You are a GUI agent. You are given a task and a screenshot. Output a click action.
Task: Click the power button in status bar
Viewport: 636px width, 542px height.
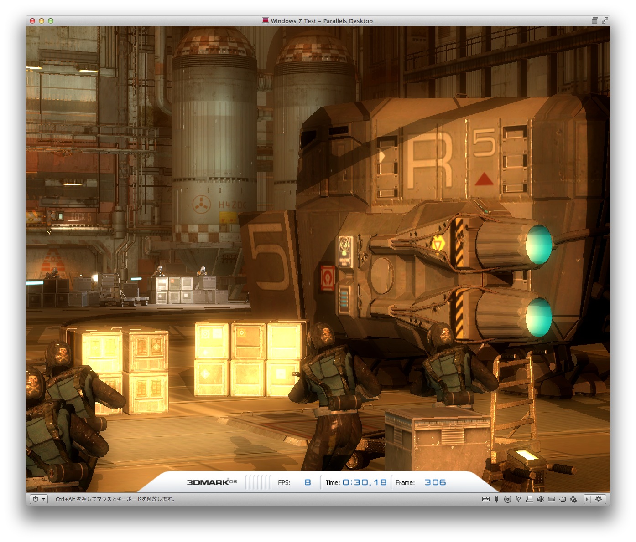click(35, 499)
